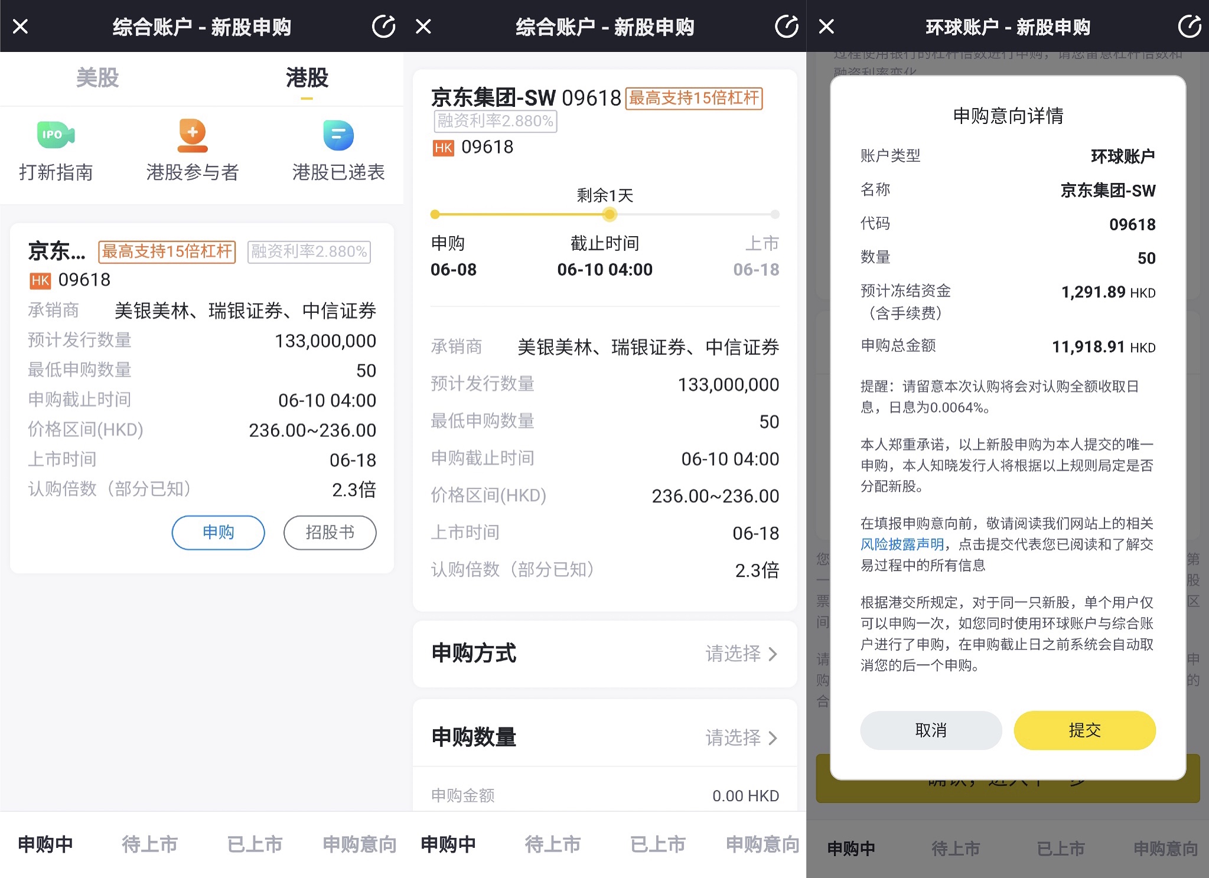Click the 2.3倍 value on left card
The height and width of the screenshot is (878, 1209).
click(354, 489)
